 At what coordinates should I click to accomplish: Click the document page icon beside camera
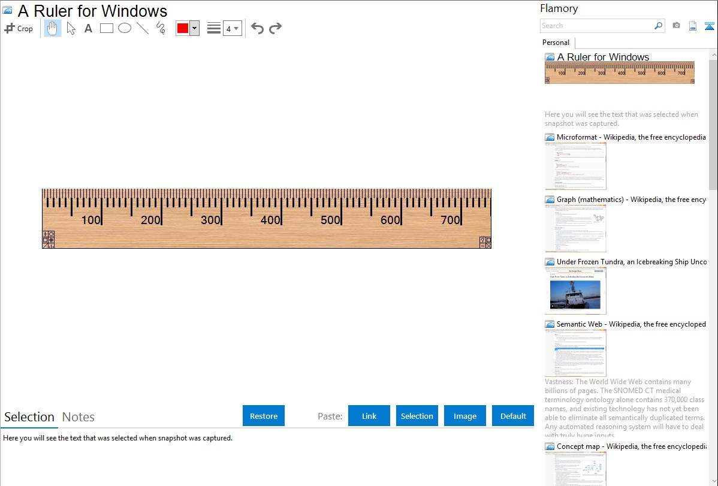point(693,26)
